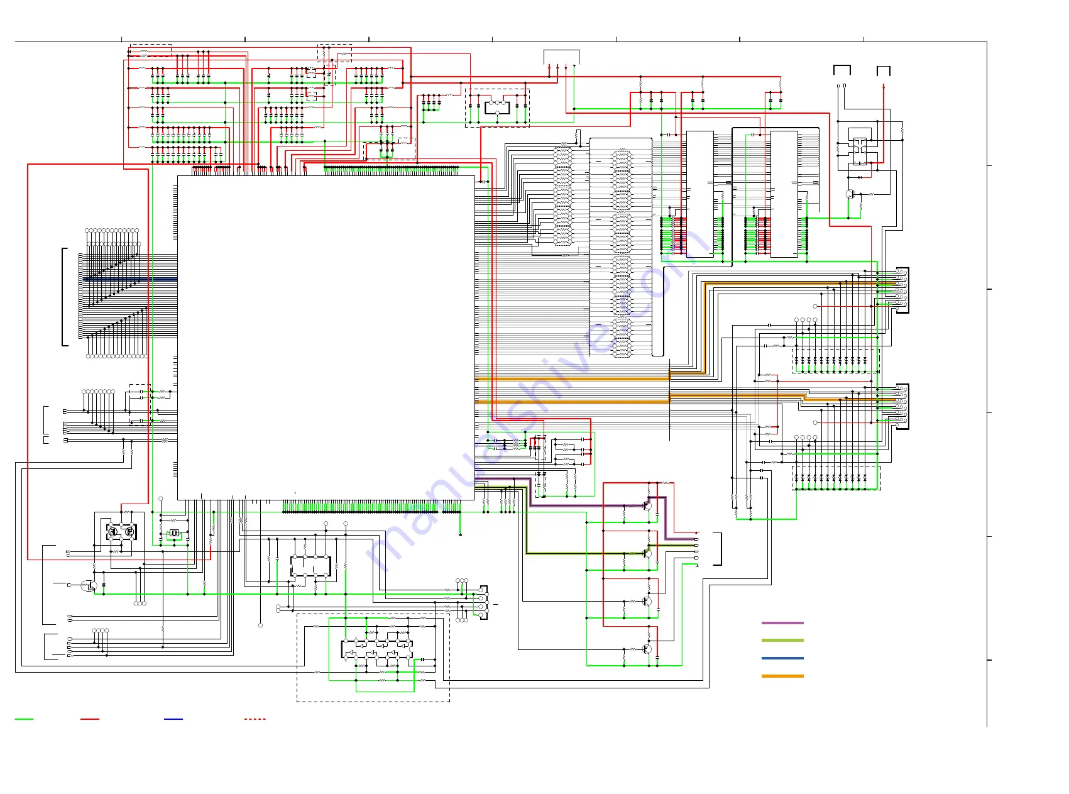This screenshot has height=794, width=1069.
Task: Click the red dashed legend line at bottom
Action: pos(255,719)
